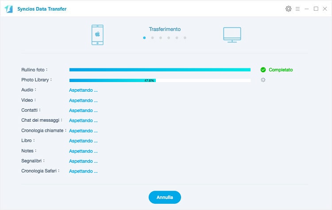Select the Video label
The height and width of the screenshot is (210, 332).
click(29, 100)
